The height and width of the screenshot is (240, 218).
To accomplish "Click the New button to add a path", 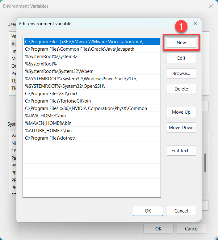I will coord(181,43).
